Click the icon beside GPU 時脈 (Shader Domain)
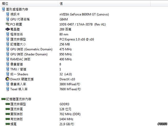Image resolution: width=168 pixels, height=126 pixels. [8, 54]
